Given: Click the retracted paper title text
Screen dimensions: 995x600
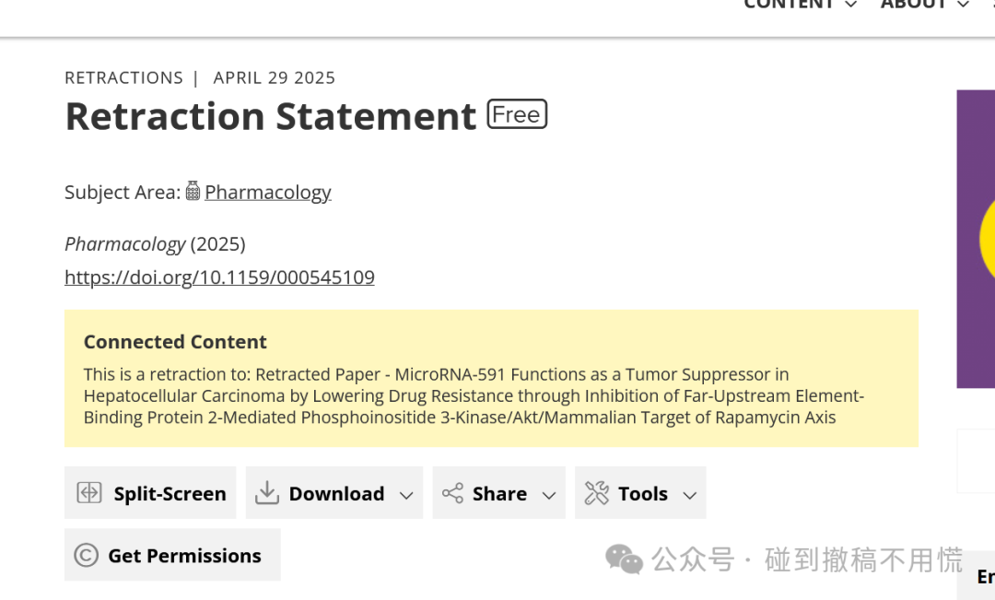Looking at the screenshot, I should (474, 395).
